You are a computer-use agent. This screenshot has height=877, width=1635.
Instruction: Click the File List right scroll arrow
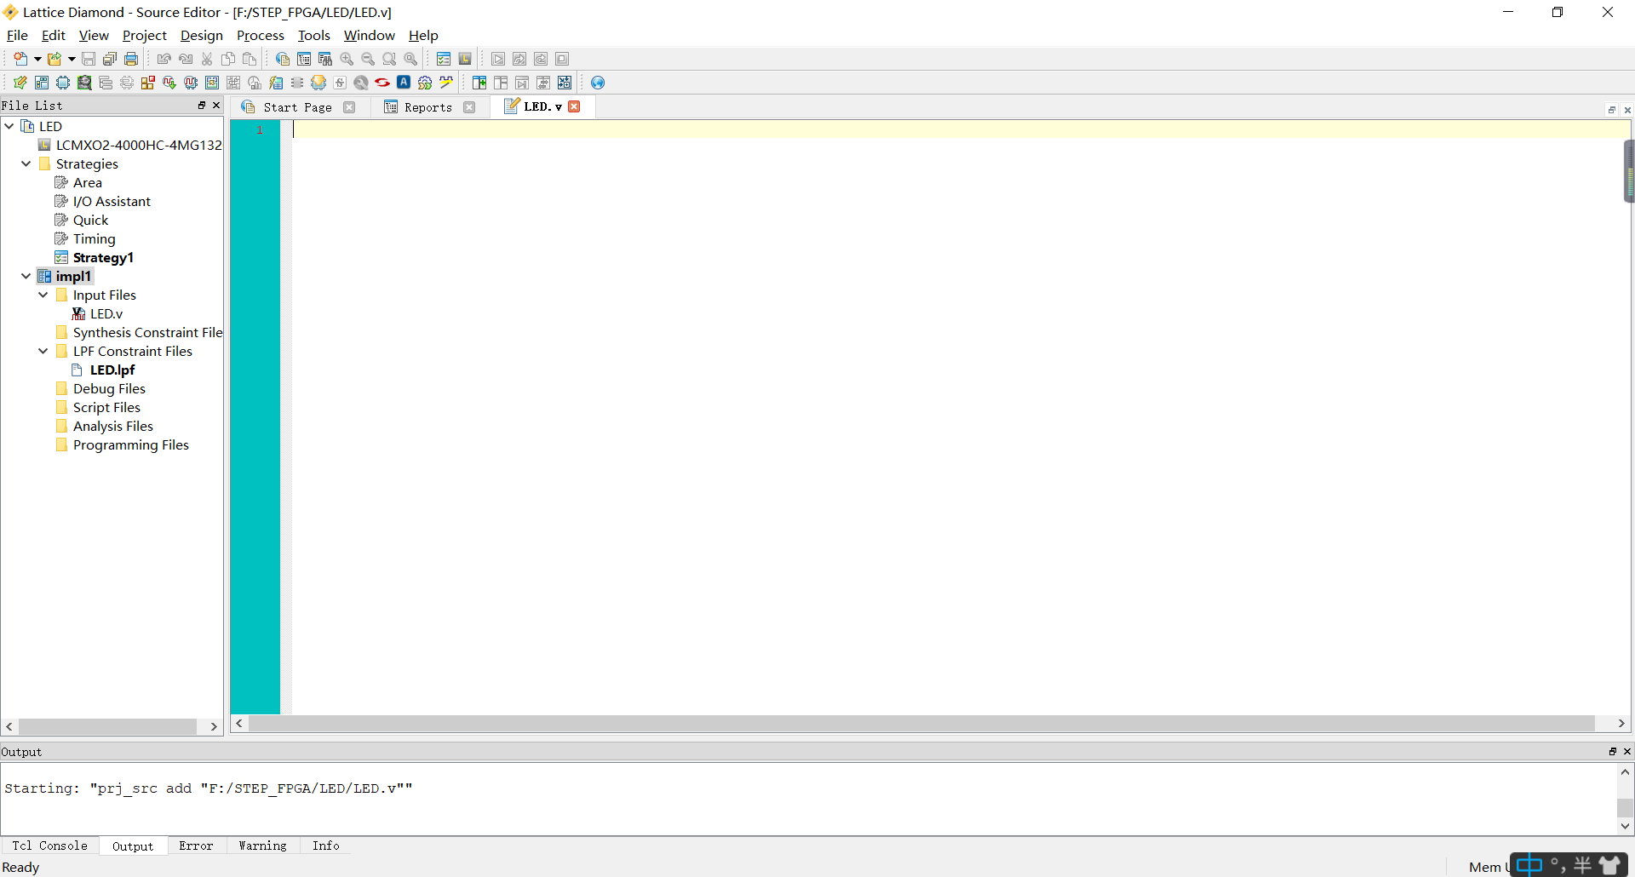214,726
